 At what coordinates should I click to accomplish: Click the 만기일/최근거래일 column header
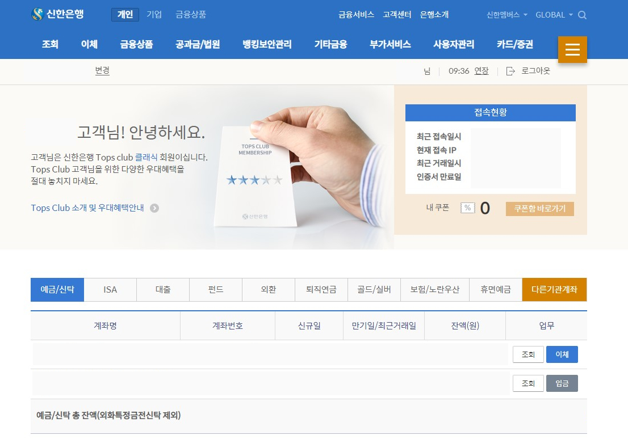384,326
